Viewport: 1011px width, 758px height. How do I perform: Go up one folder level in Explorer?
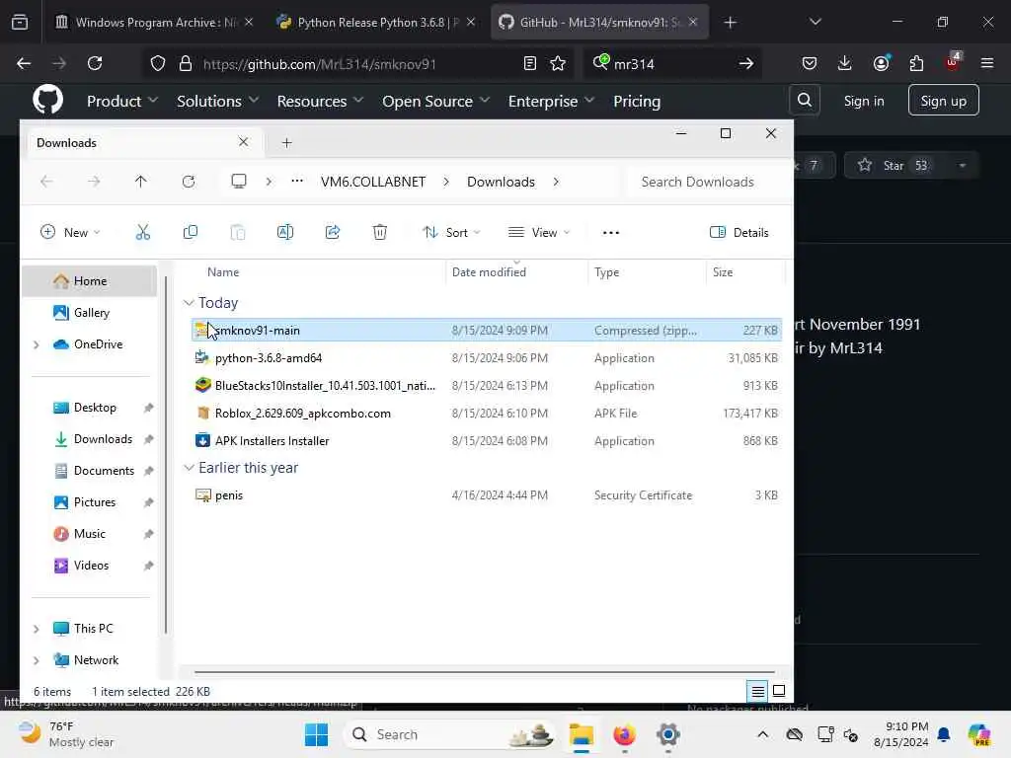click(140, 182)
